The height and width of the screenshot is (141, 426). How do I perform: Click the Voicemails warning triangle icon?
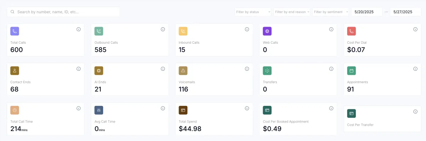pos(183,71)
